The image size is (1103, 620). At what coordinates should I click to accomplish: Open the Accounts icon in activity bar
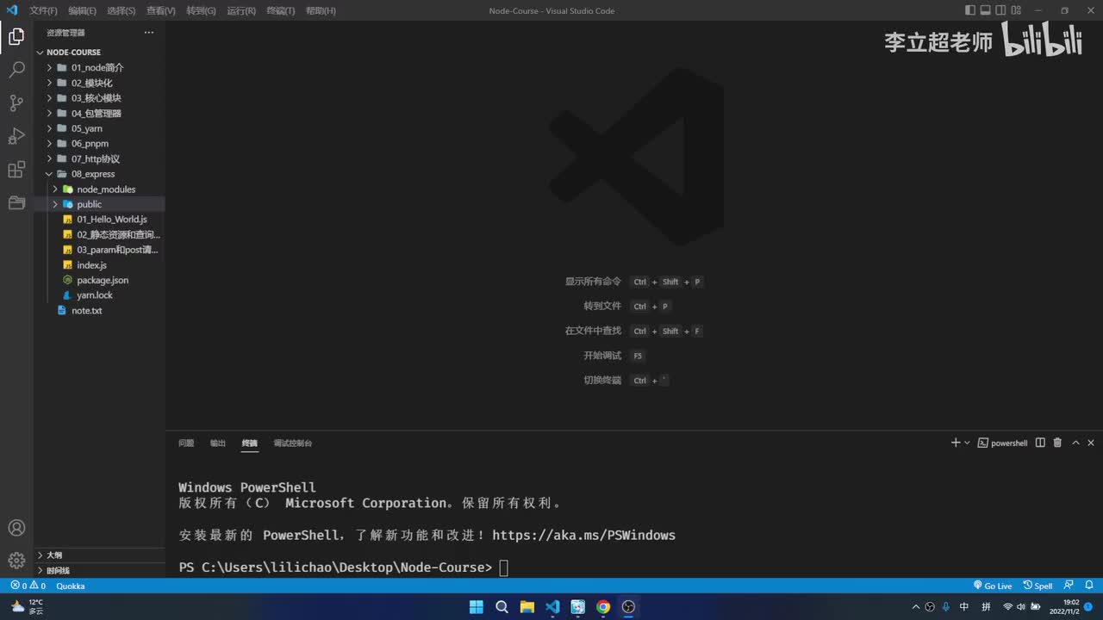[x=16, y=528]
